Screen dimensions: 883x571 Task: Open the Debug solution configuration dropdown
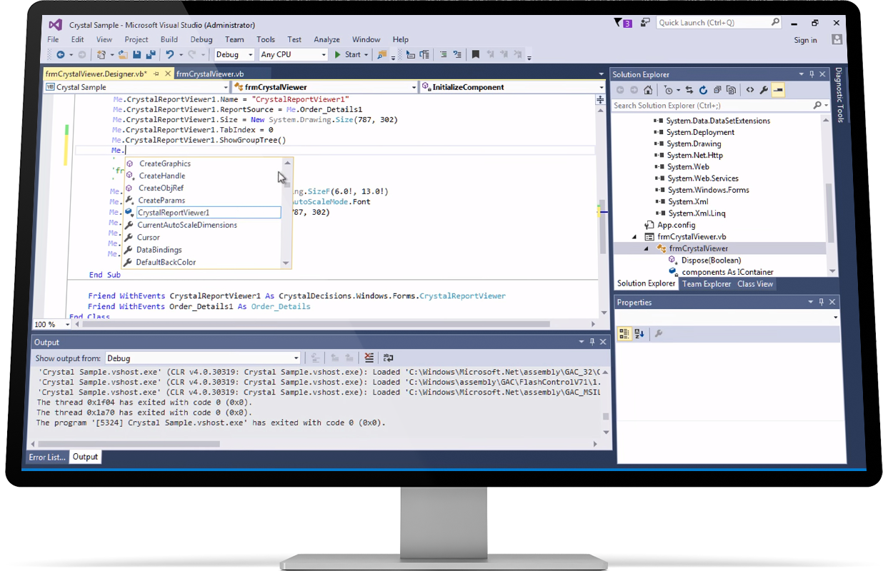(234, 55)
